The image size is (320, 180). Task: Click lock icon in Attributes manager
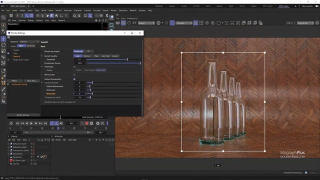(106, 140)
